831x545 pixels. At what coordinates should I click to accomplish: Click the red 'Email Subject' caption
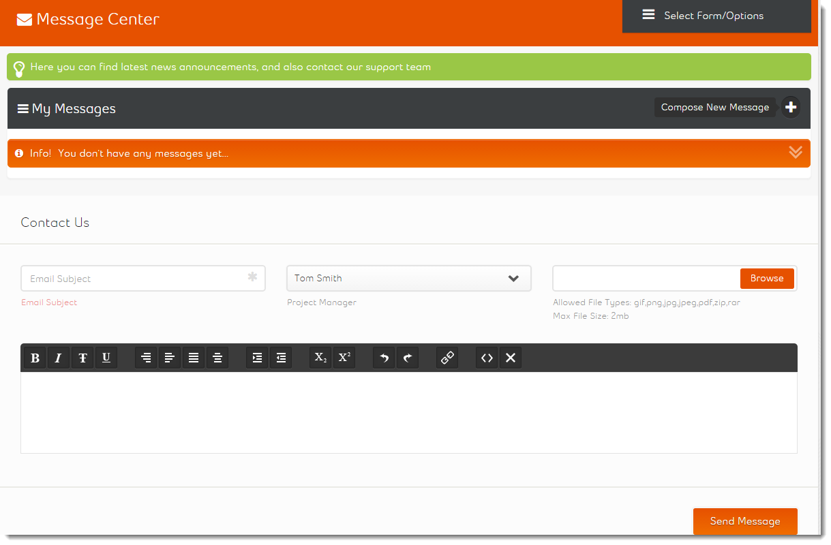click(x=49, y=302)
